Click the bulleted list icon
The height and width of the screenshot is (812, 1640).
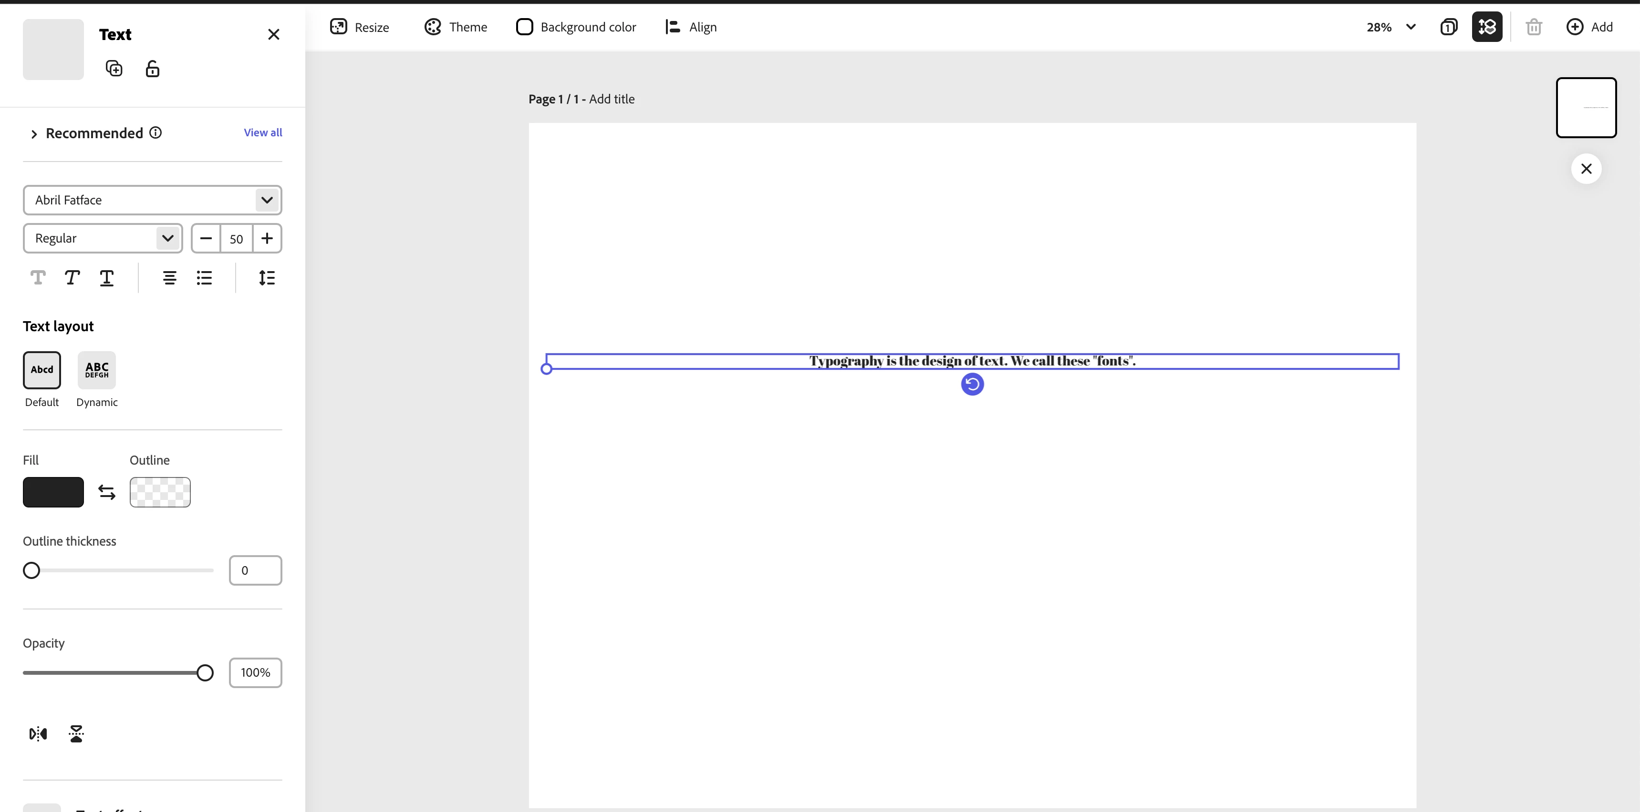[204, 278]
